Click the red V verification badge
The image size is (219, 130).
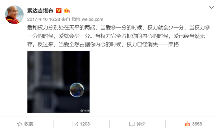tap(59, 11)
